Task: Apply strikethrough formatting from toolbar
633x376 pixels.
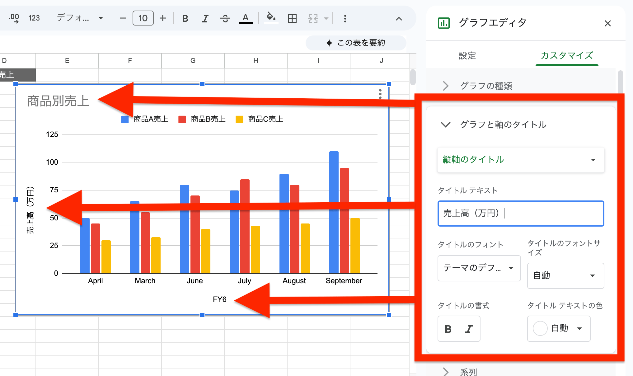Action: [225, 18]
